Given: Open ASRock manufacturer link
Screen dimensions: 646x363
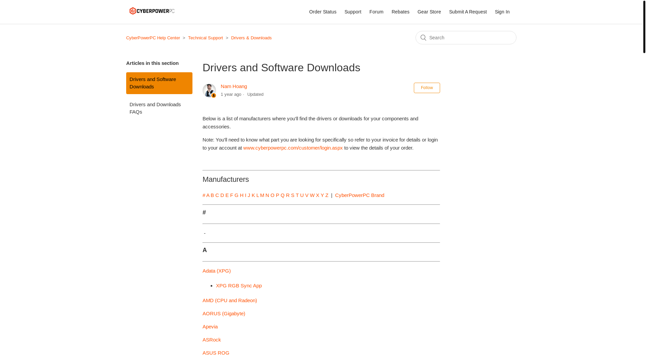Looking at the screenshot, I should (x=212, y=340).
